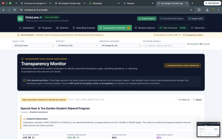Close the CivicLens AI Google AI Studio tab
Viewport: 222px width, 139px height.
click(x=50, y=3)
